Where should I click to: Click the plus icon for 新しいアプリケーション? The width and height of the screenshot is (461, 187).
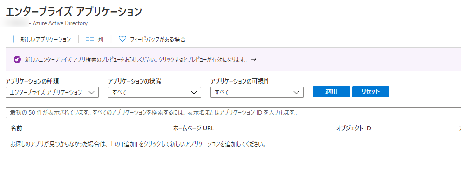[13, 39]
